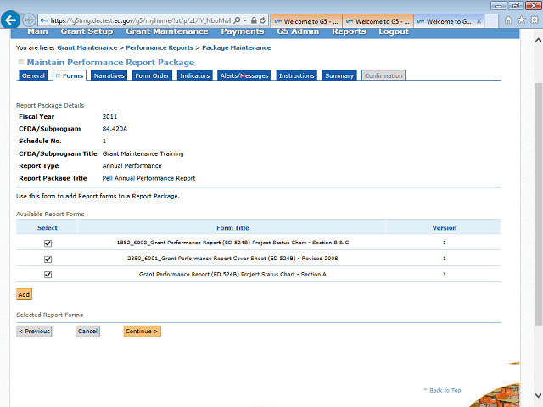Open the Grant Setup menu
The height and width of the screenshot is (407, 543).
(x=87, y=31)
